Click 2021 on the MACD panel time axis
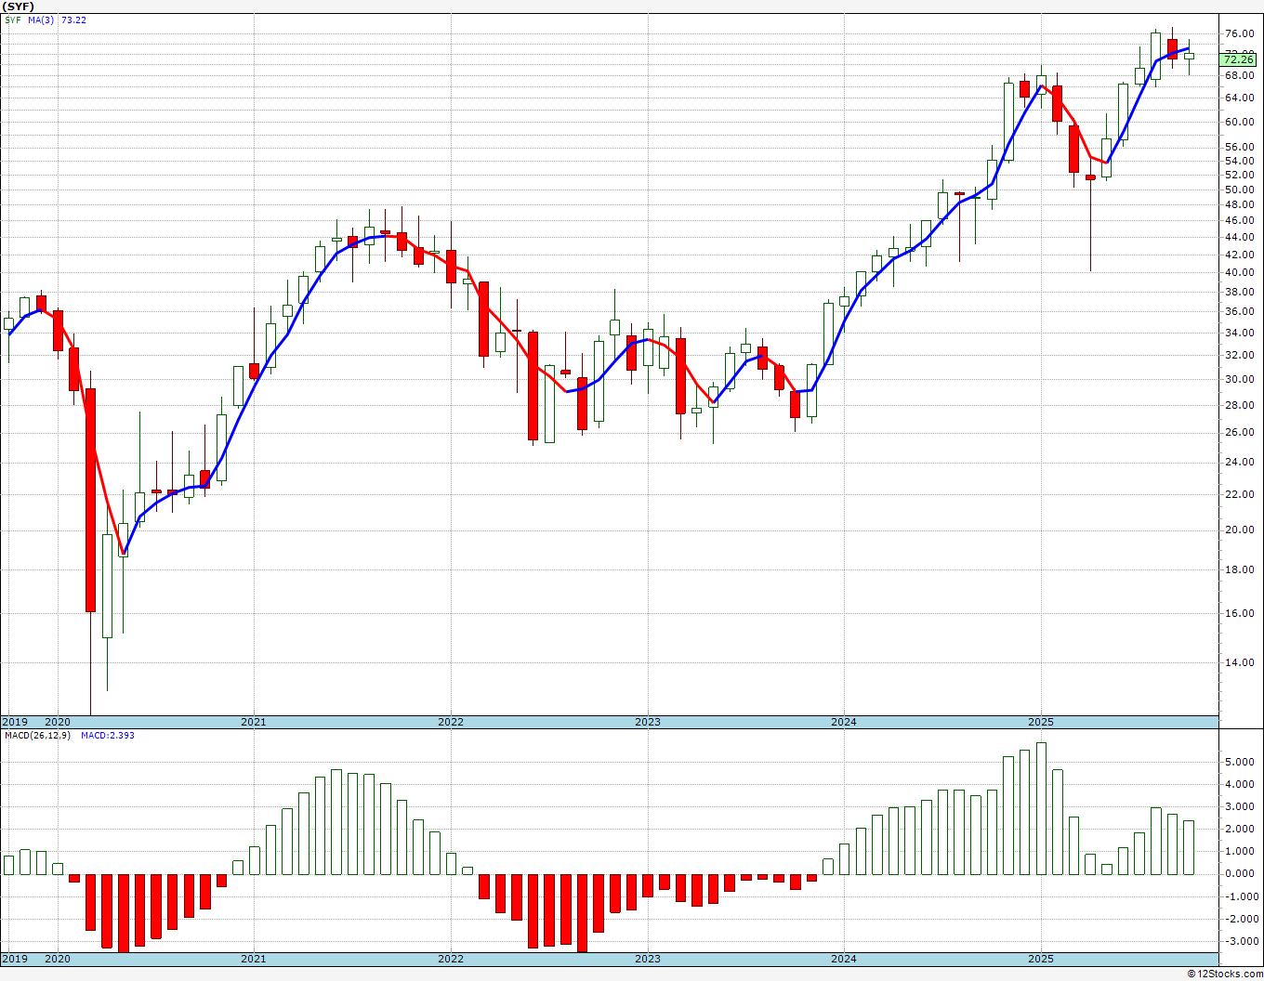Screen dimensions: 1264x981 tap(254, 959)
